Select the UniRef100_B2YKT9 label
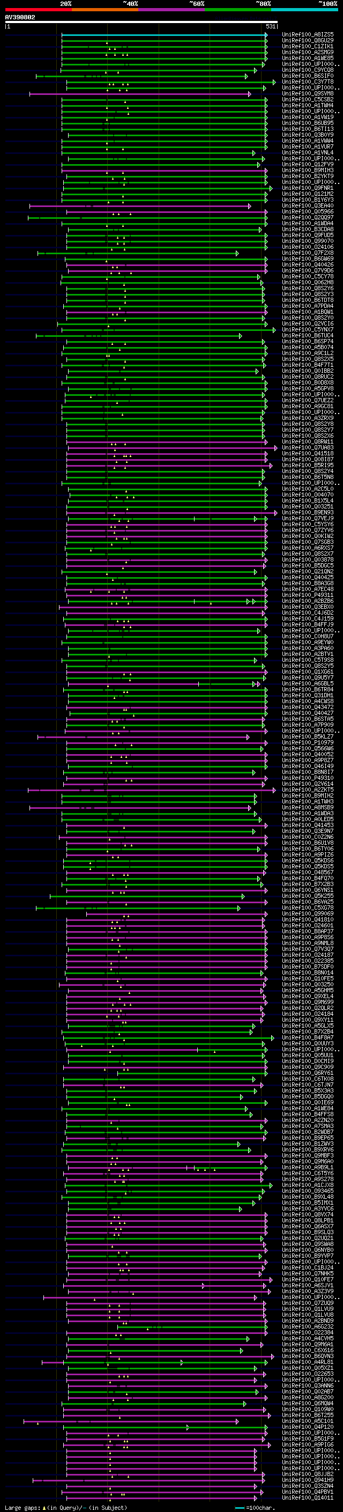Screen dimensions: 343x1512 coord(308,176)
